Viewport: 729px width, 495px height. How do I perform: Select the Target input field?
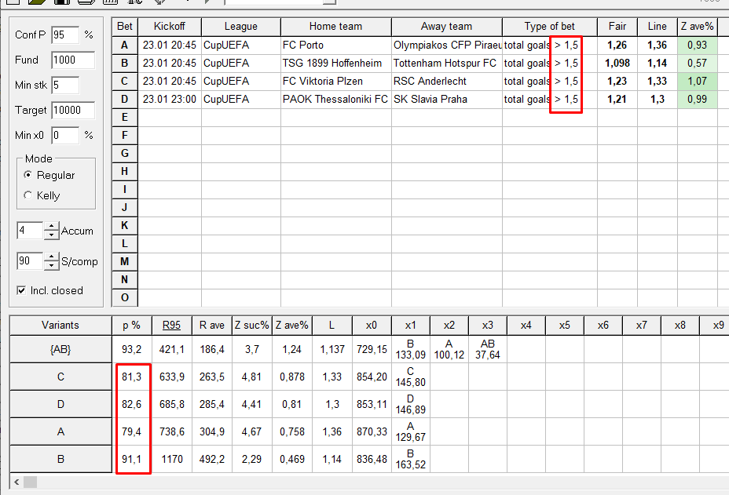tap(72, 110)
